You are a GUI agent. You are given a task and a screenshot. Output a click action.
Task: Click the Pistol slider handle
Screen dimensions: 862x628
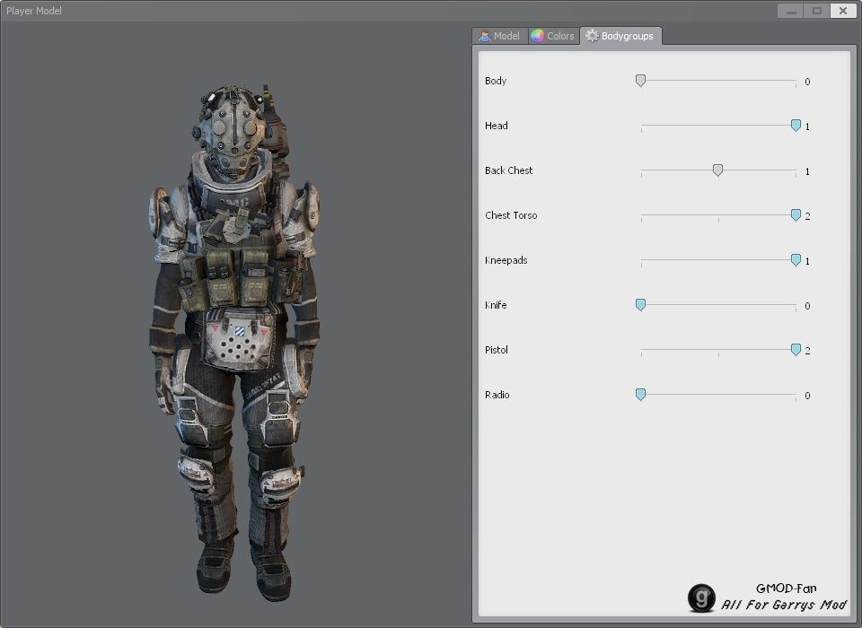[x=796, y=350]
